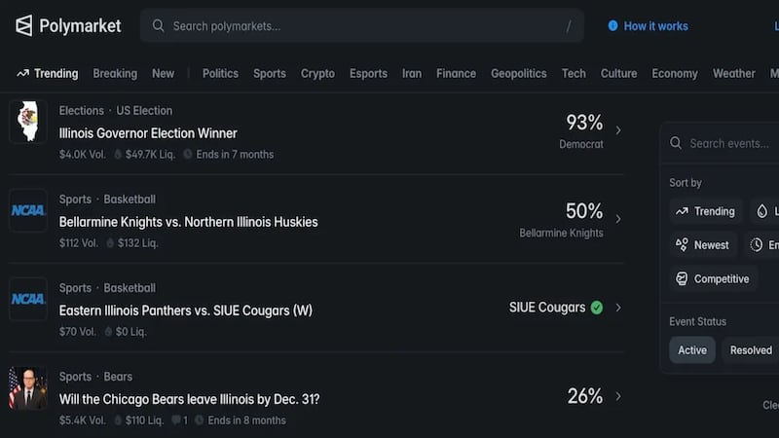
Task: Open the Politics category tab
Action: (220, 73)
